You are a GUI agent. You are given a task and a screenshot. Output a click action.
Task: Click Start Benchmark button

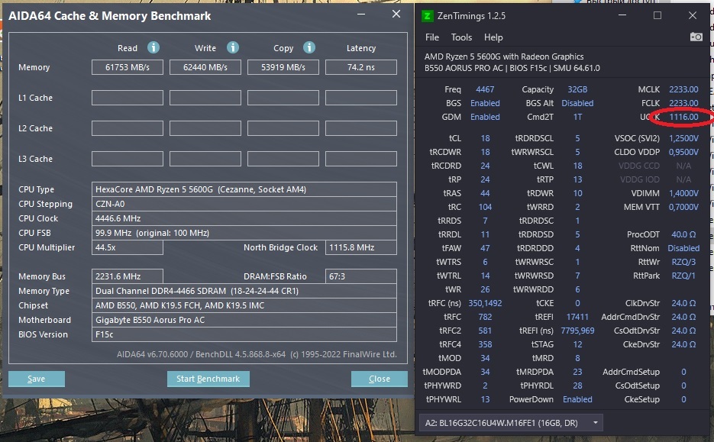[208, 379]
